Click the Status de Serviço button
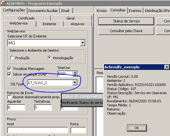The width and height of the screenshot is (170, 136). tap(126, 21)
